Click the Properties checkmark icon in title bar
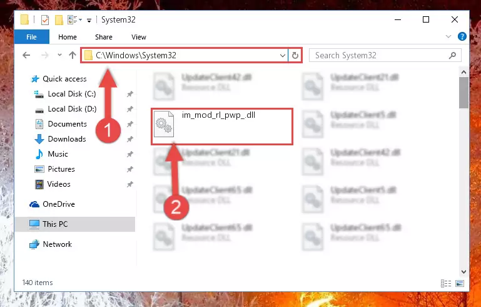The image size is (481, 307). pyautogui.click(x=45, y=20)
